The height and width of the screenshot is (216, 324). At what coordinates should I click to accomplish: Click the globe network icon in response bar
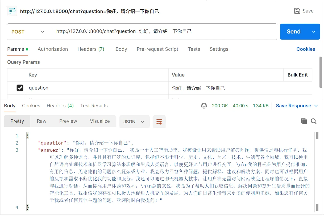tap(204, 105)
